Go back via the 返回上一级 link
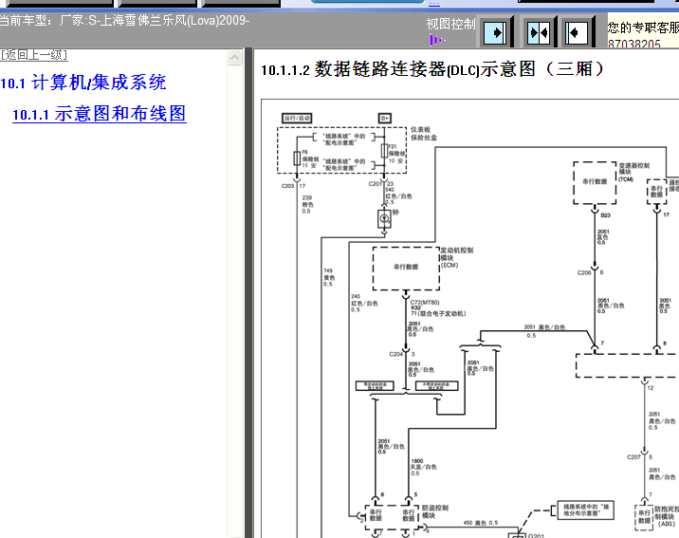 34,55
